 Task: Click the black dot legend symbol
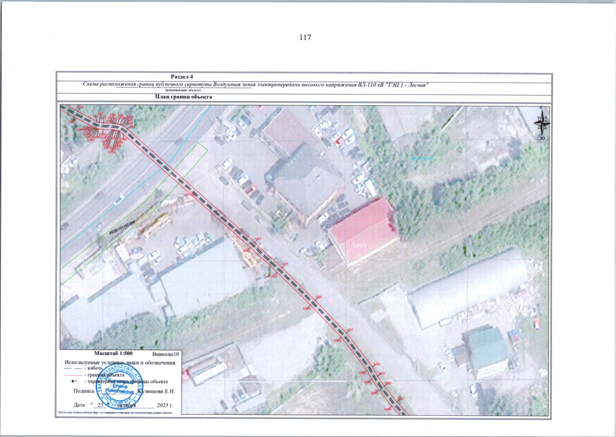[x=72, y=381]
